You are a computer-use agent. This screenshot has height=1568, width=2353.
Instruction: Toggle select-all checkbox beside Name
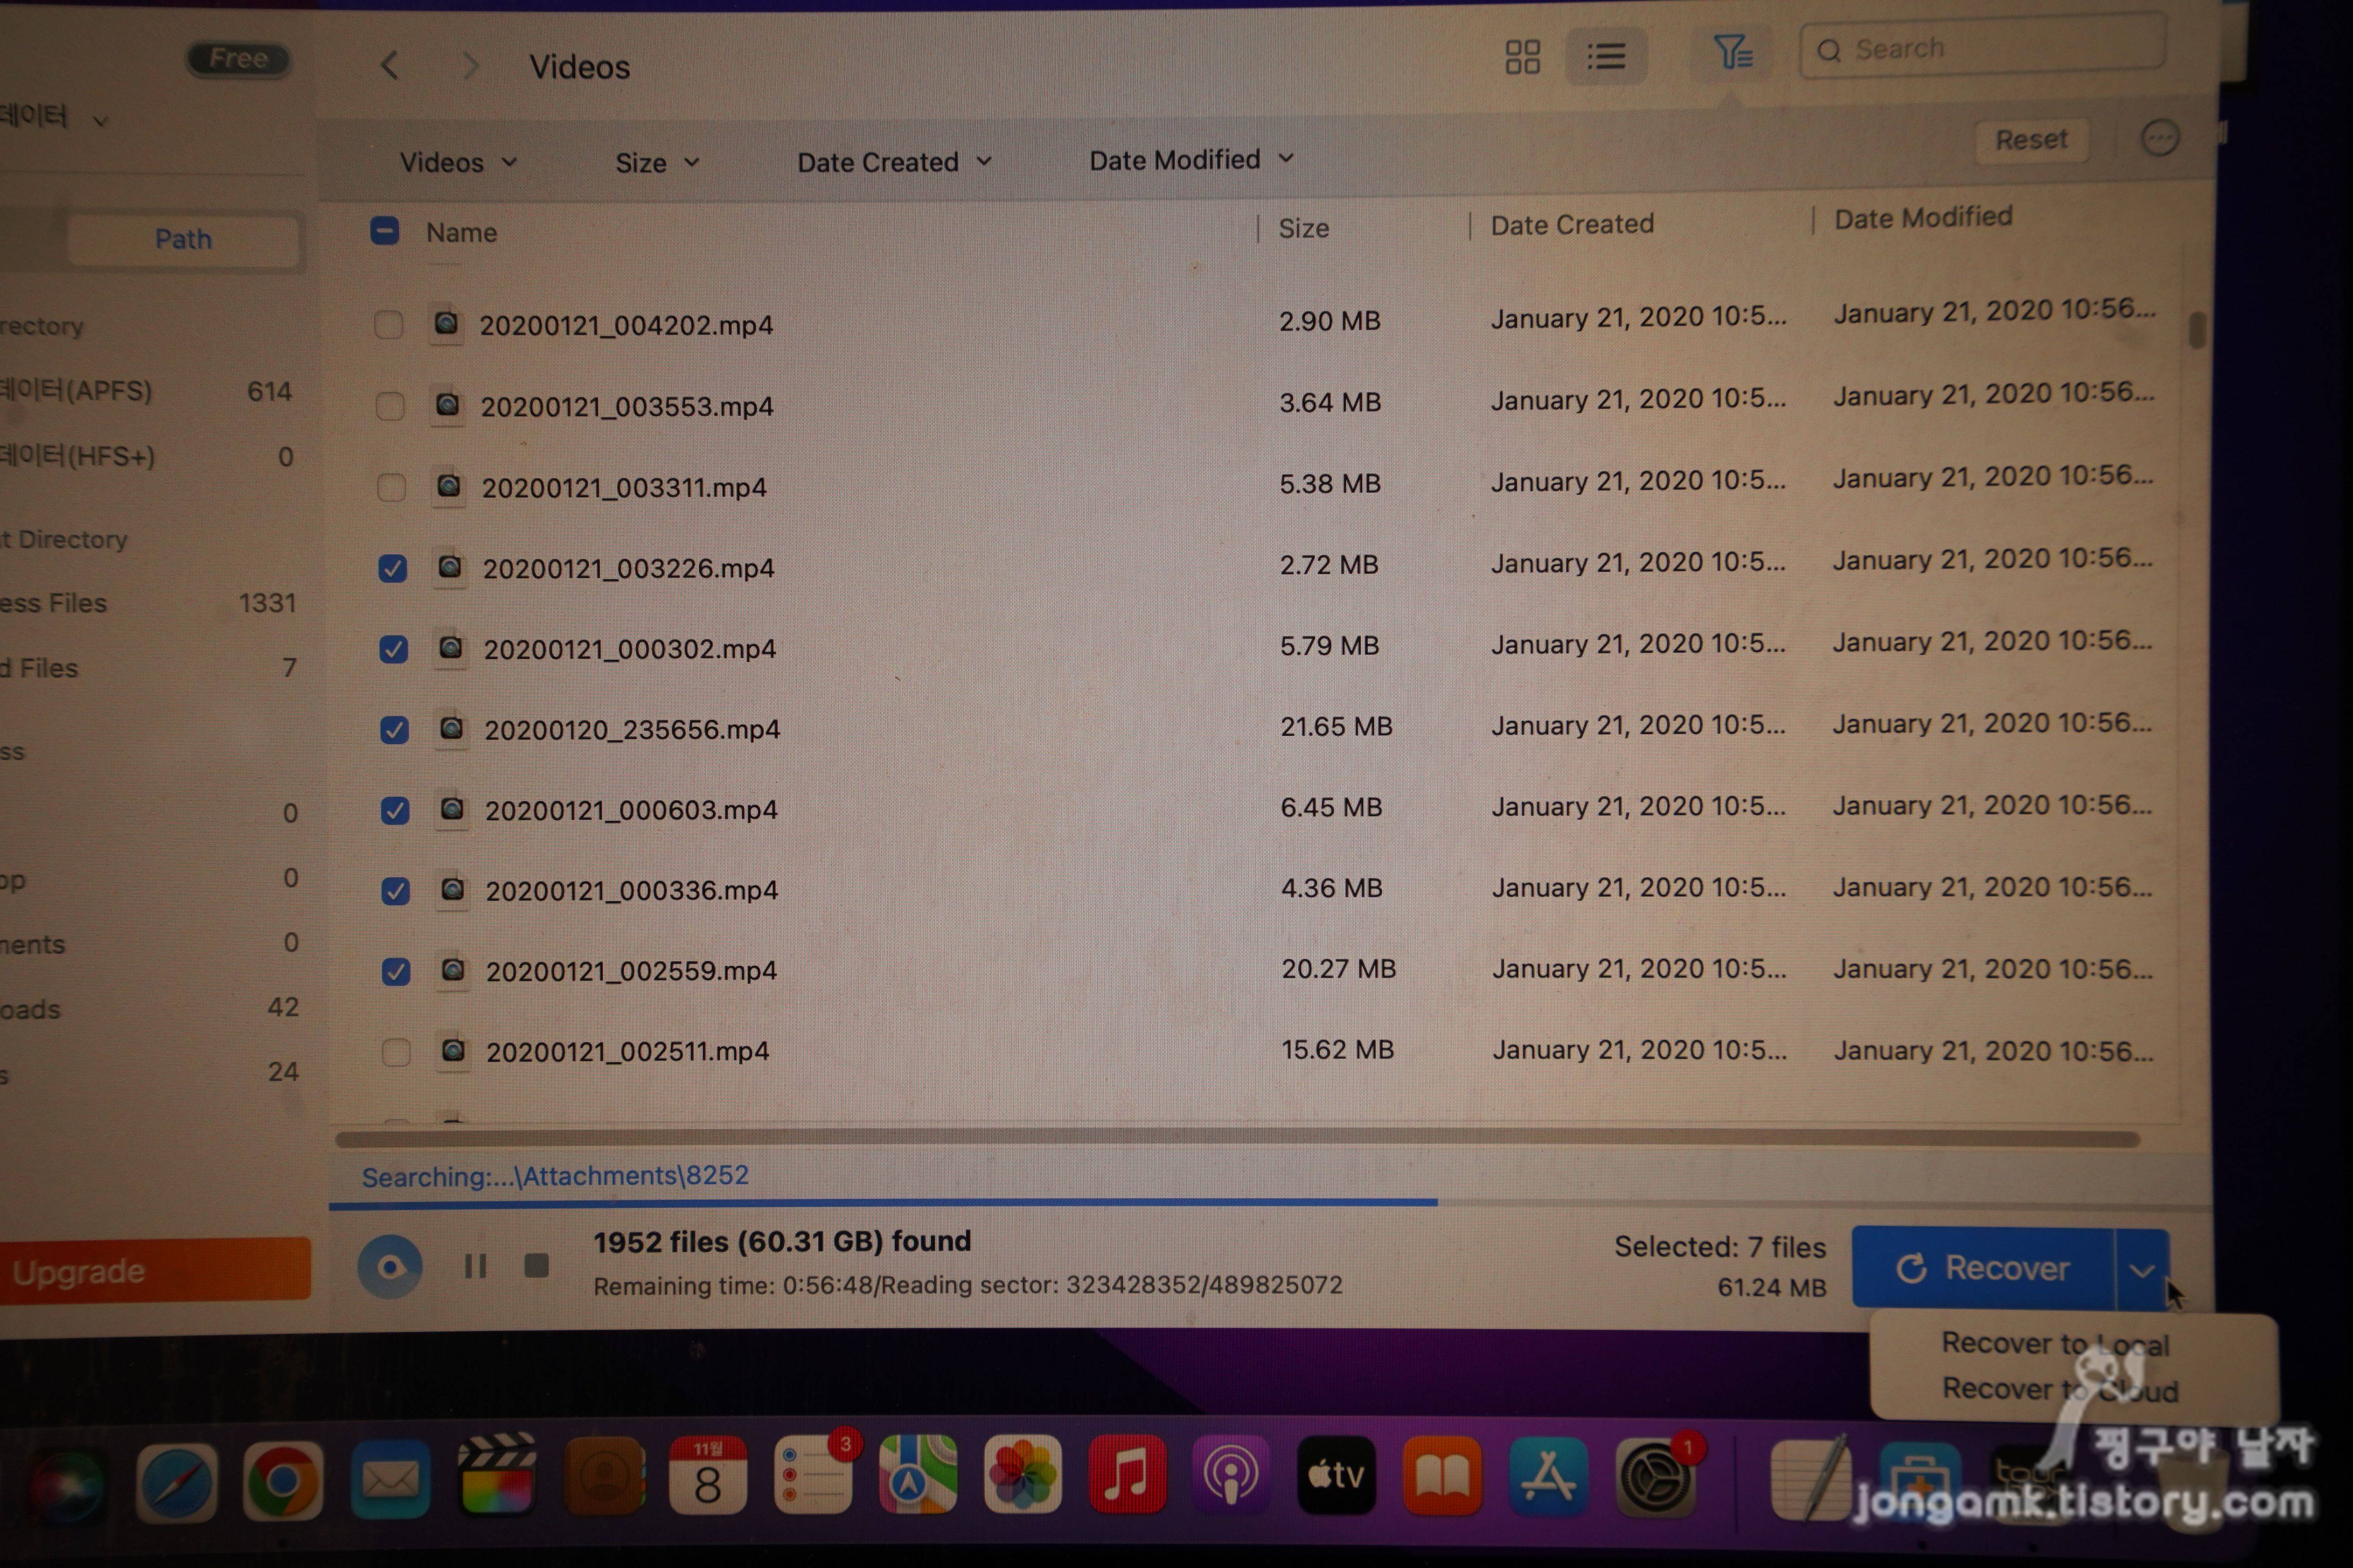coord(384,231)
